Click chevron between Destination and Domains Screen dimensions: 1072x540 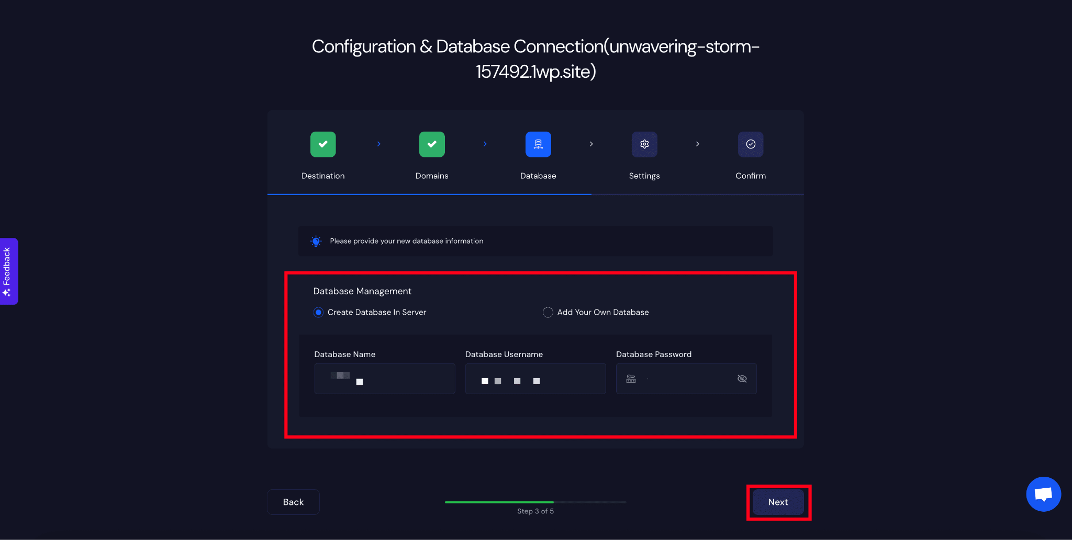coord(379,144)
